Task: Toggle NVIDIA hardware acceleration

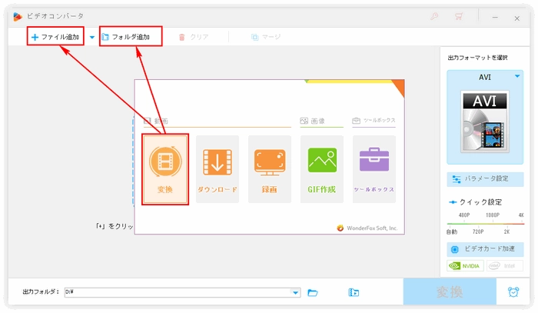Action: (x=465, y=266)
